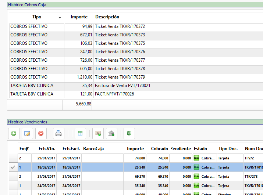Click the TFV/2 document number cell
263x195 pixels.
coord(253,158)
